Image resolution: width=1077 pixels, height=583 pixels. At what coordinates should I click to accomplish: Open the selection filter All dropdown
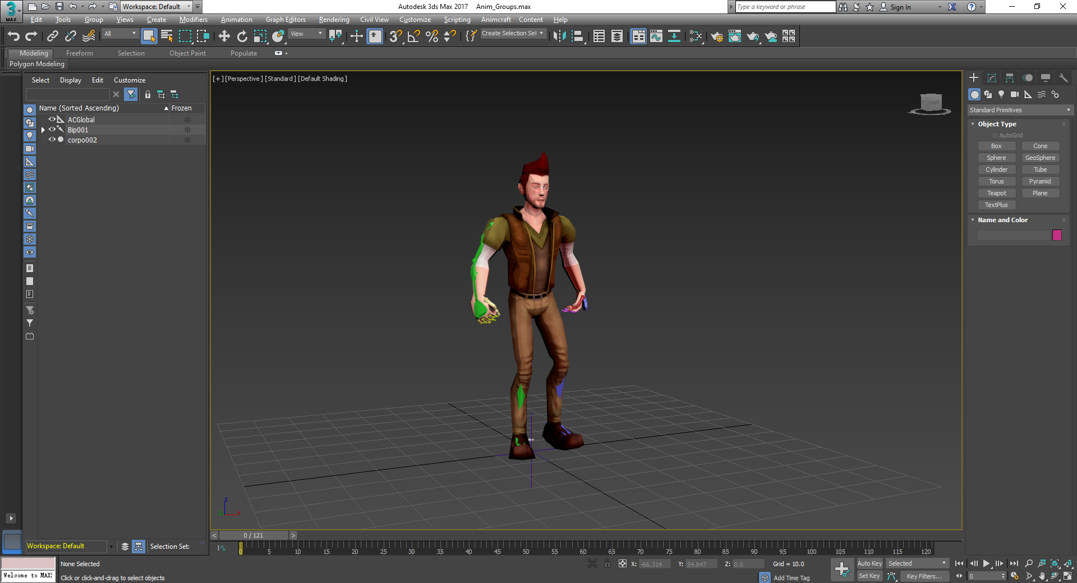[120, 34]
